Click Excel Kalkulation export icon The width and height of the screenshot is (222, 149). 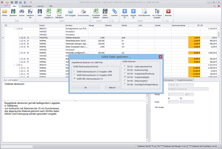click(x=59, y=11)
